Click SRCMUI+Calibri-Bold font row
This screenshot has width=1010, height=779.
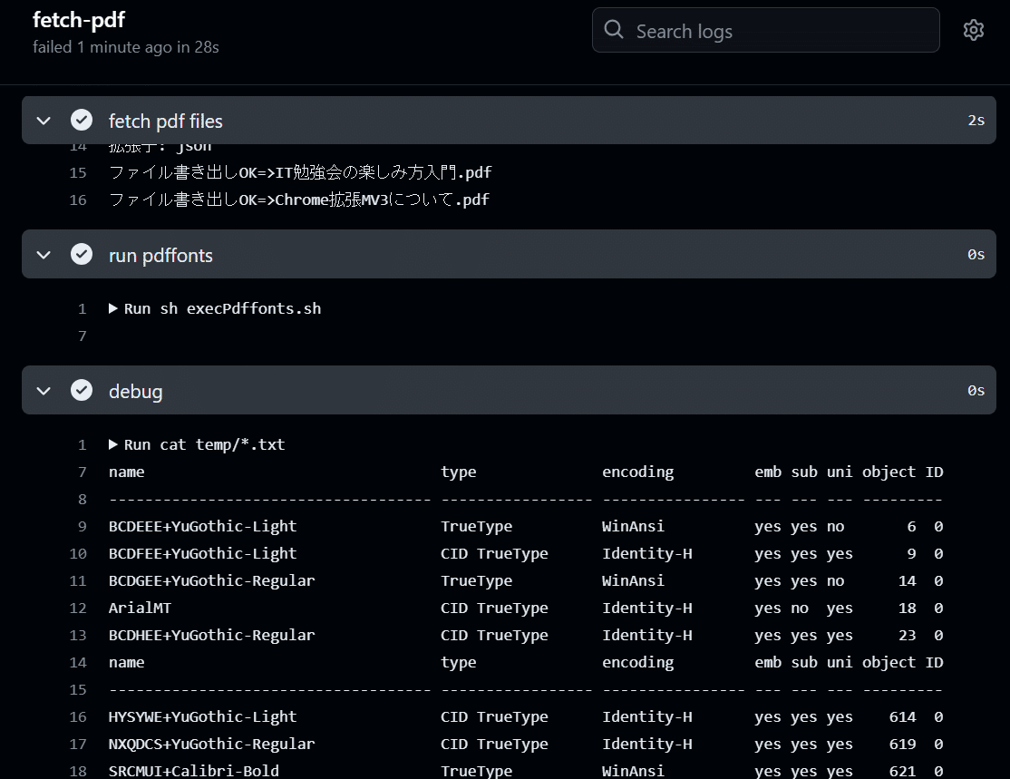tap(526, 771)
